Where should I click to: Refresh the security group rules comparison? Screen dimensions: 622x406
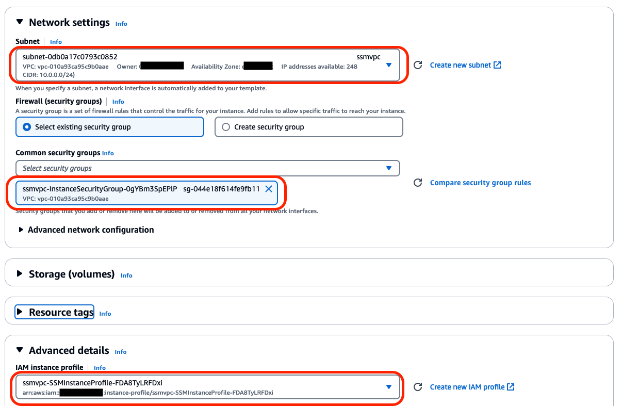(x=417, y=182)
